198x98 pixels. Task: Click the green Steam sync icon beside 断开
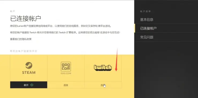click(x=32, y=85)
